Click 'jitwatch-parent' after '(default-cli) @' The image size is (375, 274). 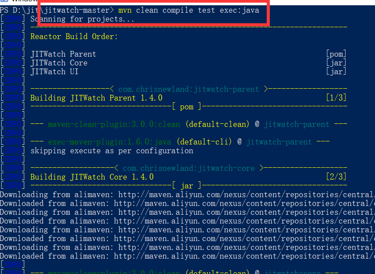point(279,142)
